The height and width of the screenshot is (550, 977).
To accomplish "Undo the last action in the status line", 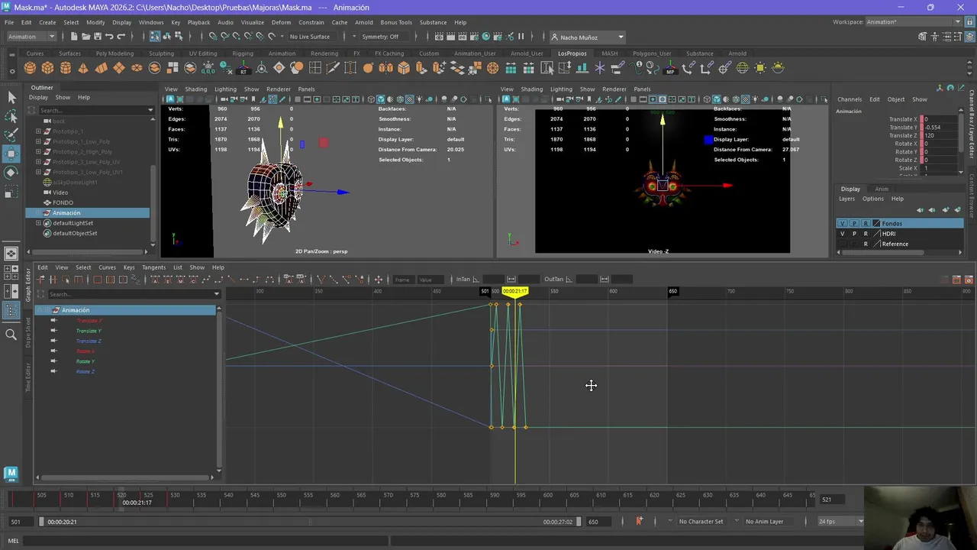I will 109,37.
